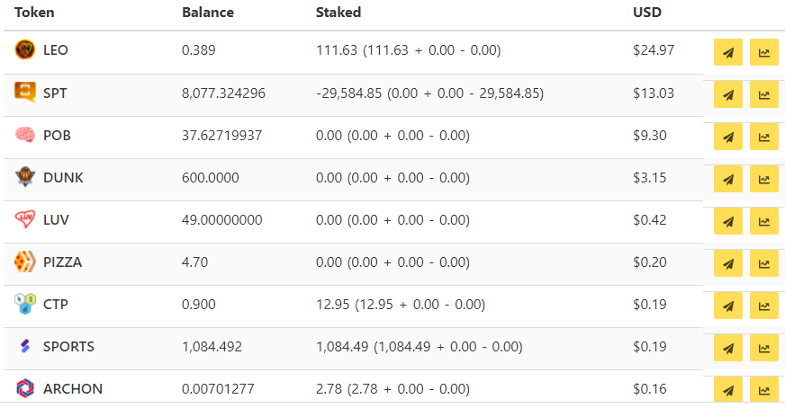Open the chart icon for LEO
This screenshot has height=408, width=785.
click(x=764, y=52)
